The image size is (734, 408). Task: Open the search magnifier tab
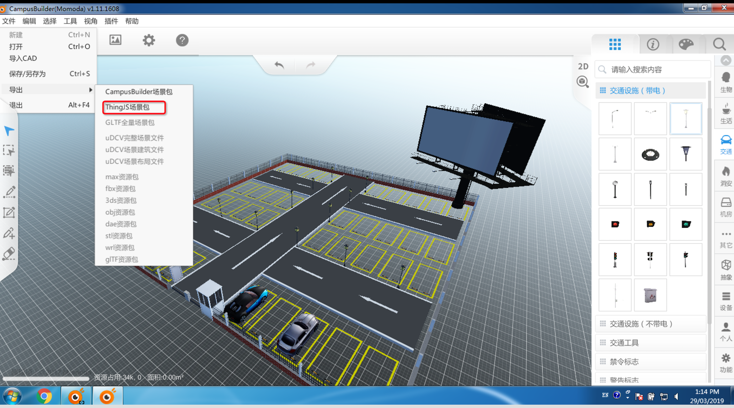tap(719, 44)
